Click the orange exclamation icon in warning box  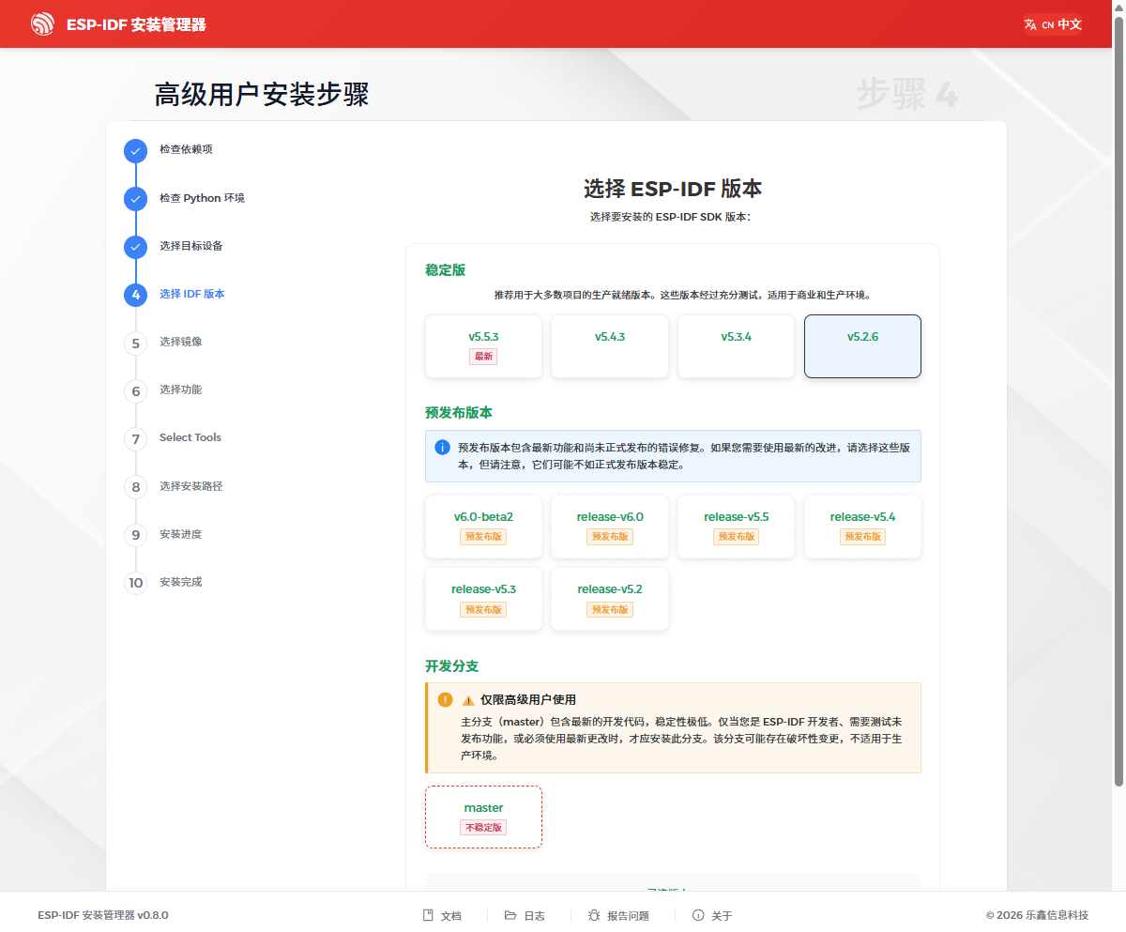[445, 699]
